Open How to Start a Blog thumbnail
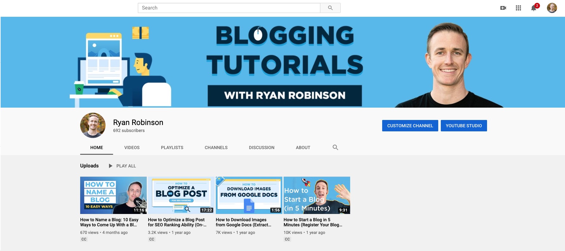Screen dimensions: 565x251 tap(317, 195)
